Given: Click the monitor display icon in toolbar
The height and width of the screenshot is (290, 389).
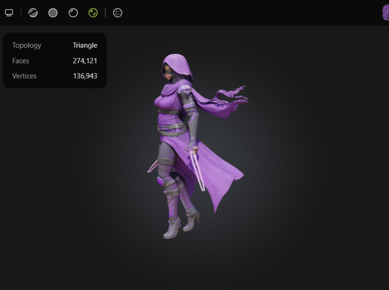Looking at the screenshot, I should (x=9, y=13).
